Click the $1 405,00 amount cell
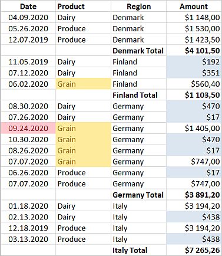222x256 pixels. 194,128
